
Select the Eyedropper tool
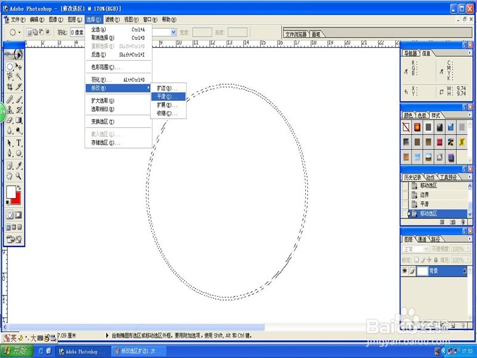(18, 165)
